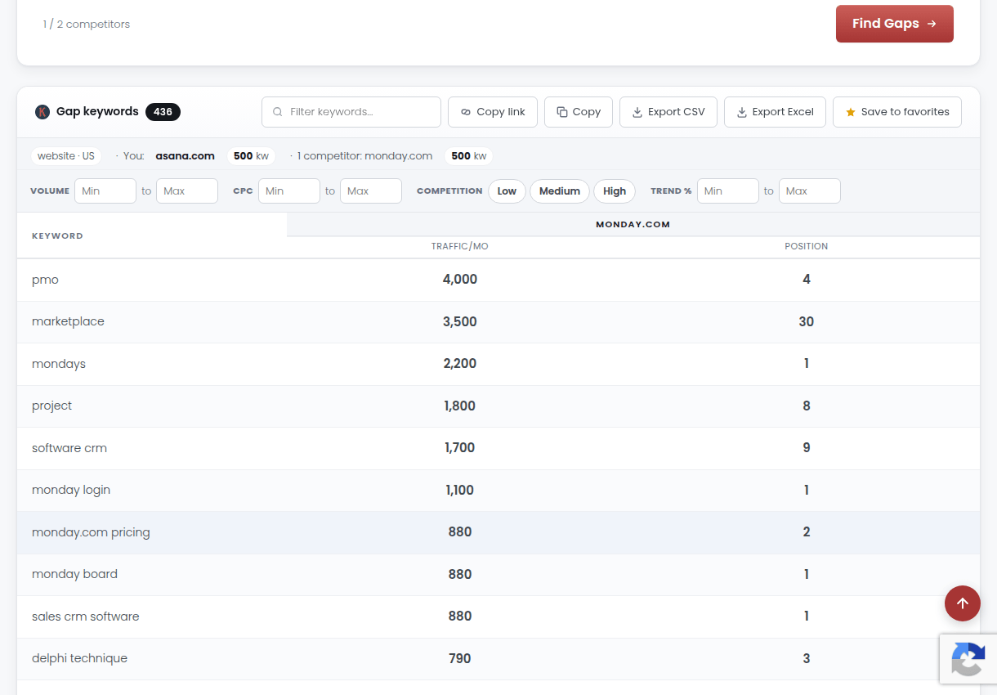The height and width of the screenshot is (695, 997).
Task: Click the 4,000 traffic value
Action: pyautogui.click(x=460, y=280)
